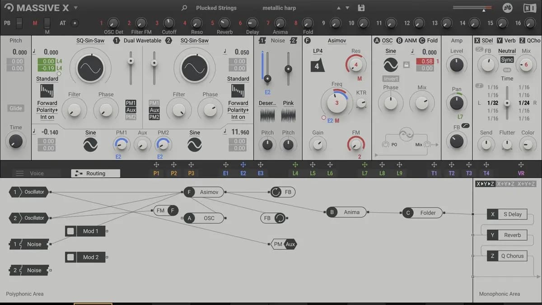Select the B ANM insert tab
Image resolution: width=542 pixels, height=305 pixels.
(406, 40)
